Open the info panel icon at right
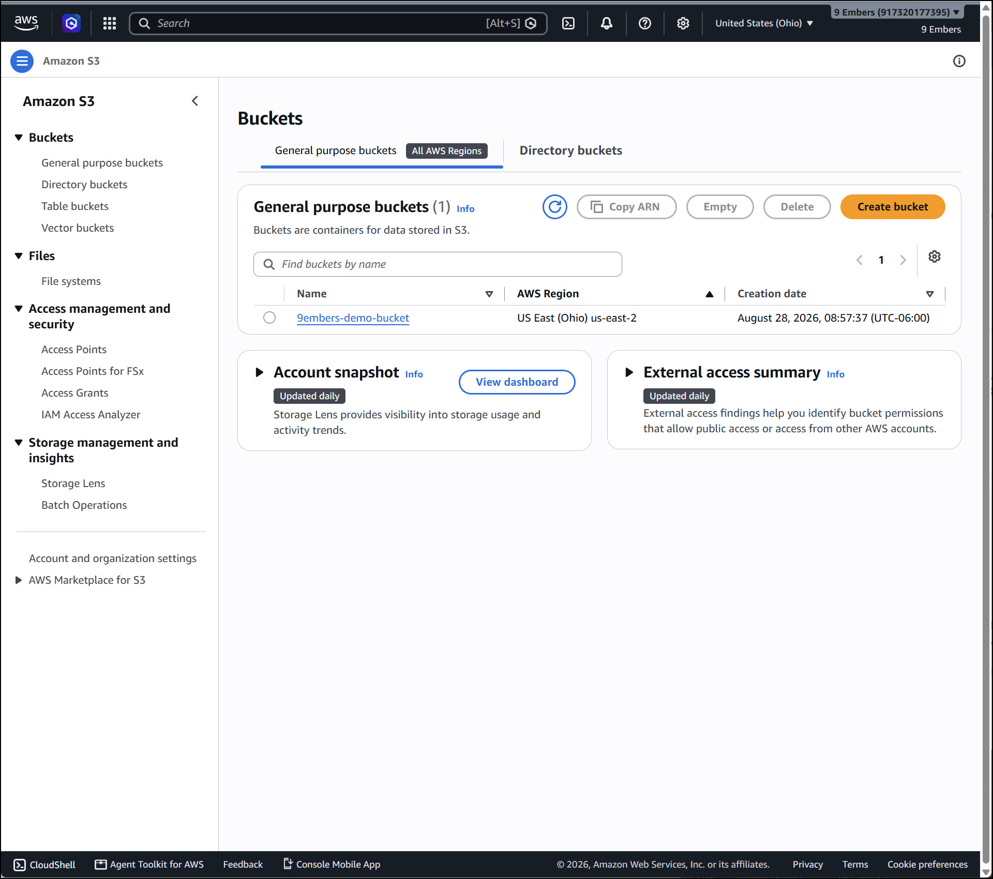 click(959, 61)
